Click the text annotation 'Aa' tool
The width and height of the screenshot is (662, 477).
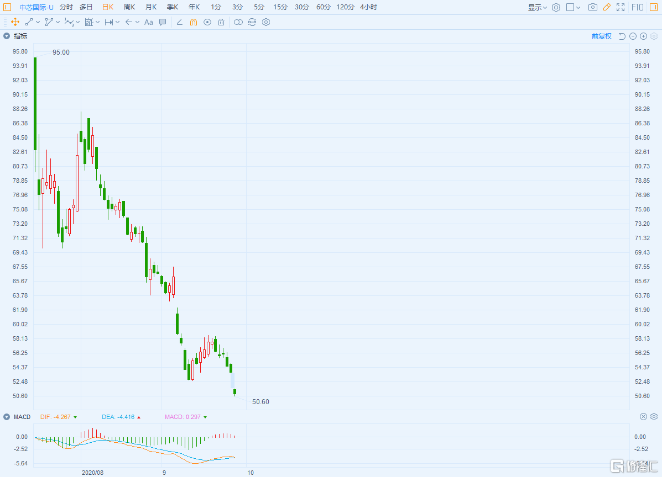(x=148, y=22)
